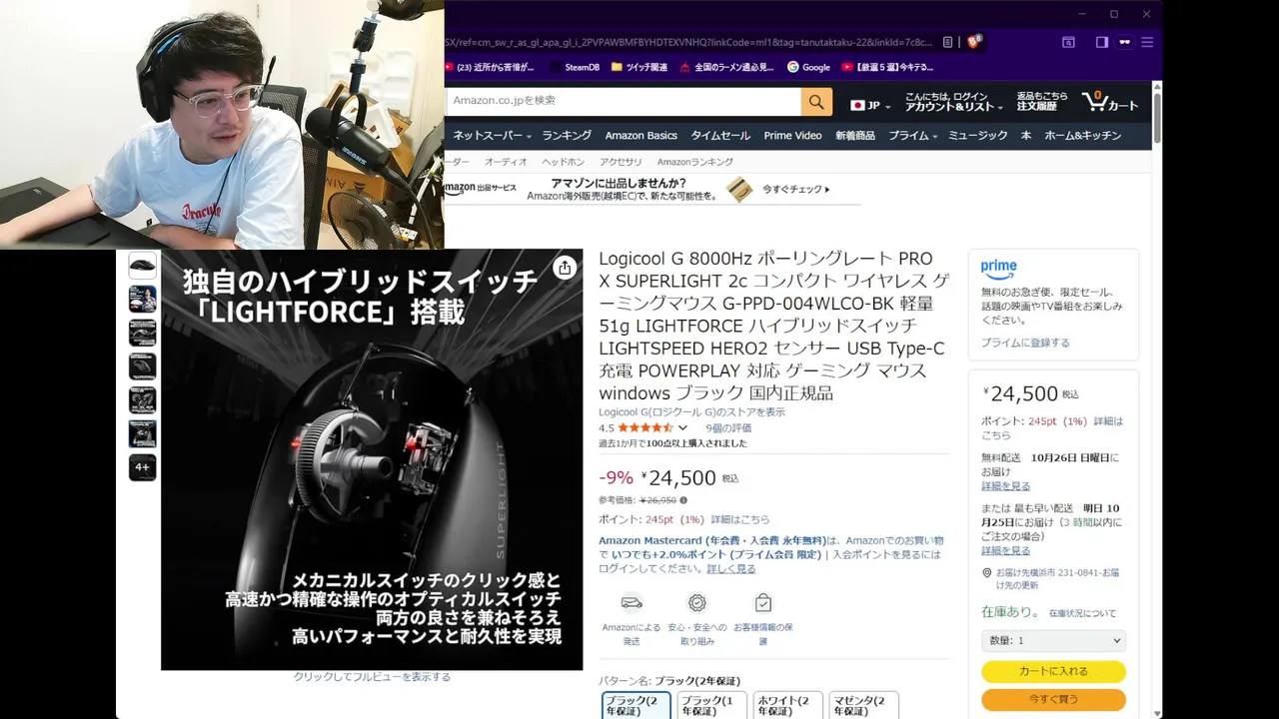Image resolution: width=1279 pixels, height=719 pixels.
Task: Select the second product thumbnail with player
Action: pos(143,299)
